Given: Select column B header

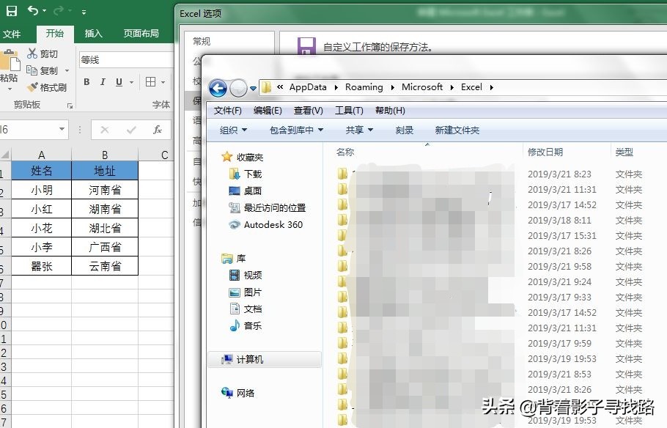Looking at the screenshot, I should 105,155.
